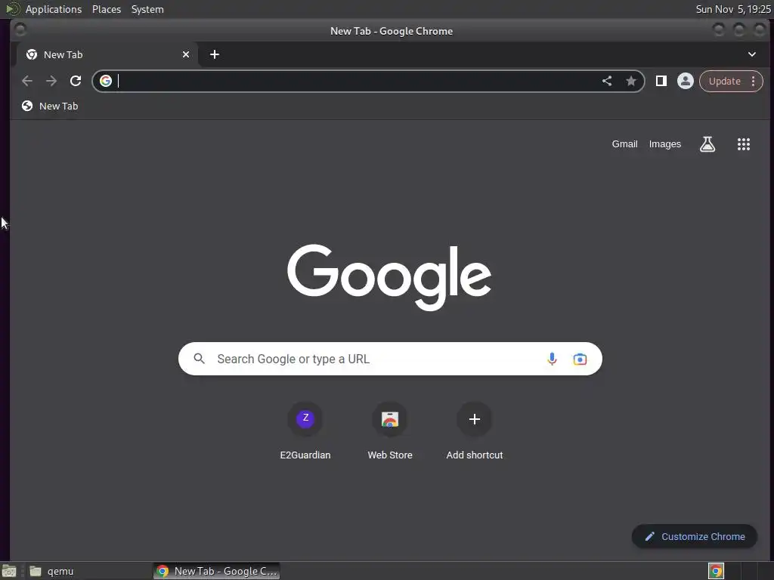Viewport: 774px width, 580px height.
Task: Open the Web Store shortcut
Action: click(390, 432)
